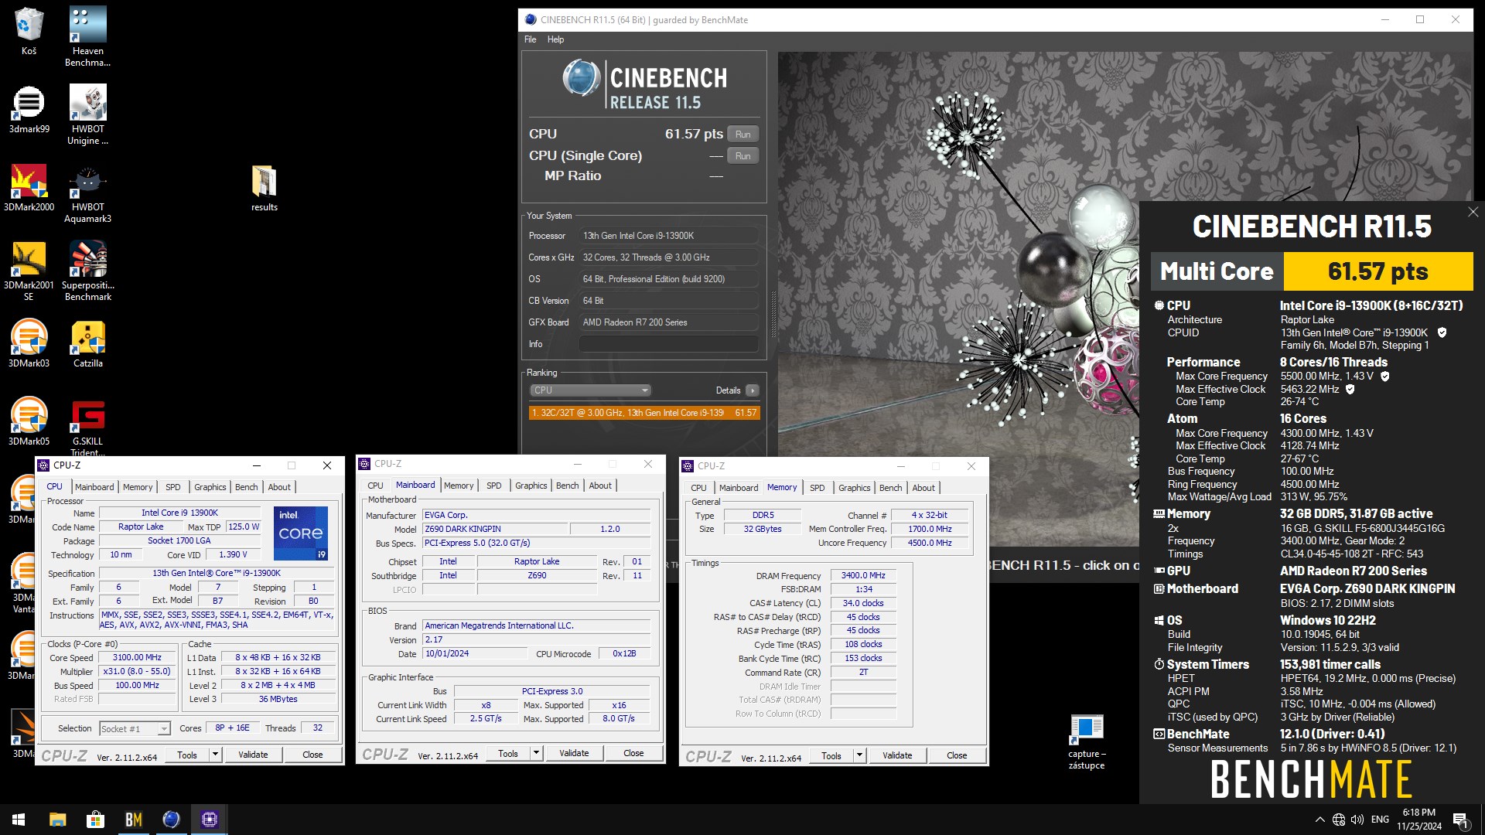The height and width of the screenshot is (835, 1485).
Task: Switch to Cinebench taskbar icon
Action: tap(171, 820)
